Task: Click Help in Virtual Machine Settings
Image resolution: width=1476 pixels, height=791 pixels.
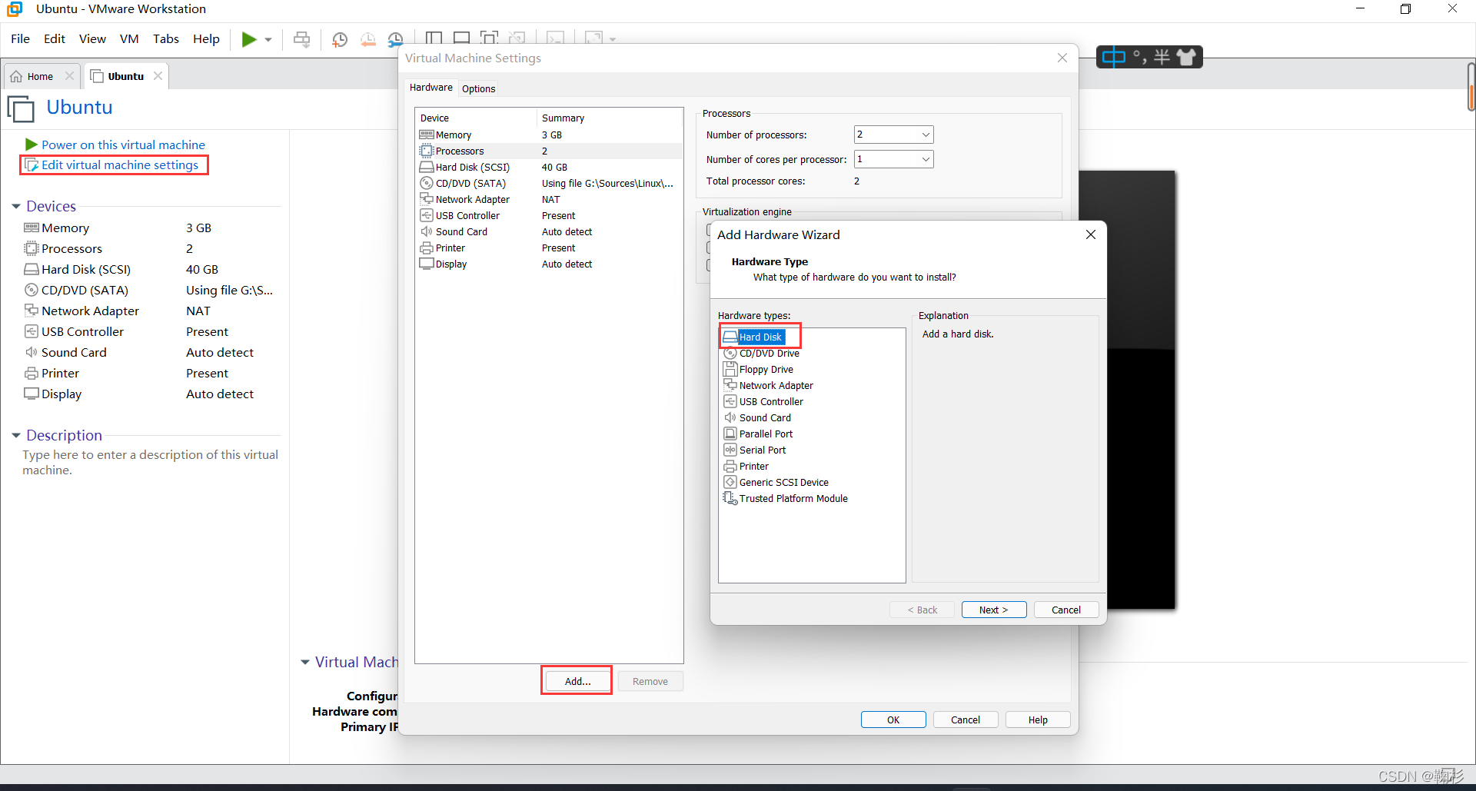Action: click(1038, 720)
